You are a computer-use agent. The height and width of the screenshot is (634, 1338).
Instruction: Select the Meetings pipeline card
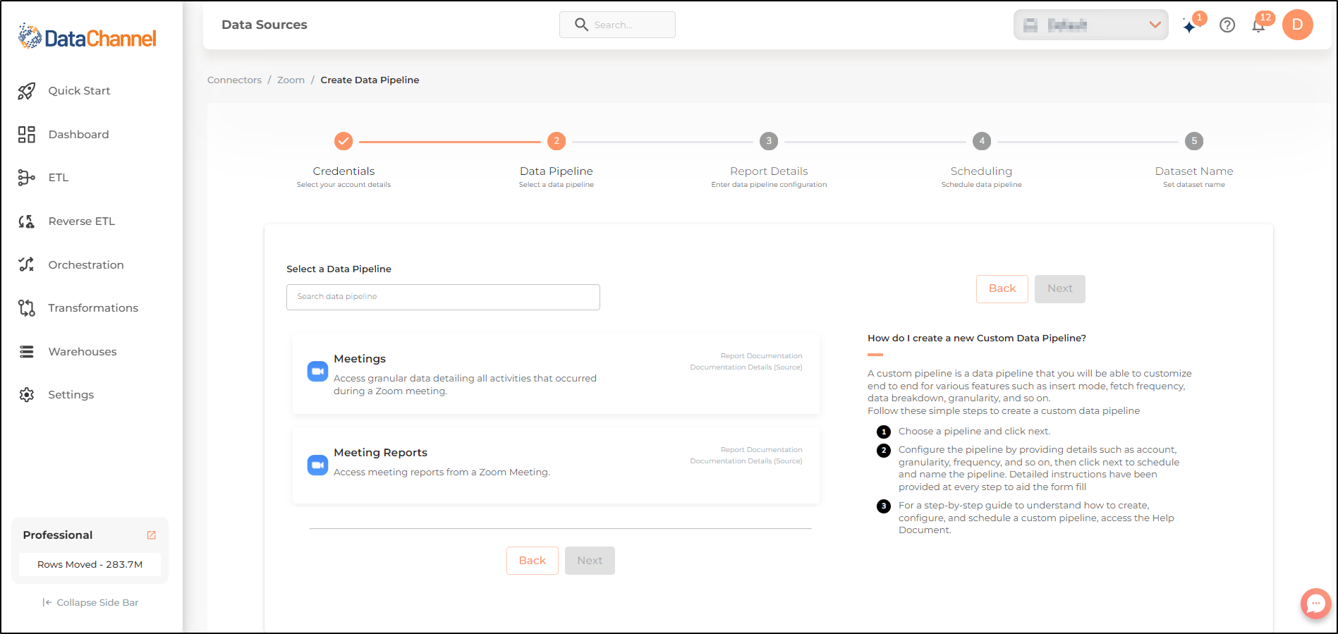[556, 374]
